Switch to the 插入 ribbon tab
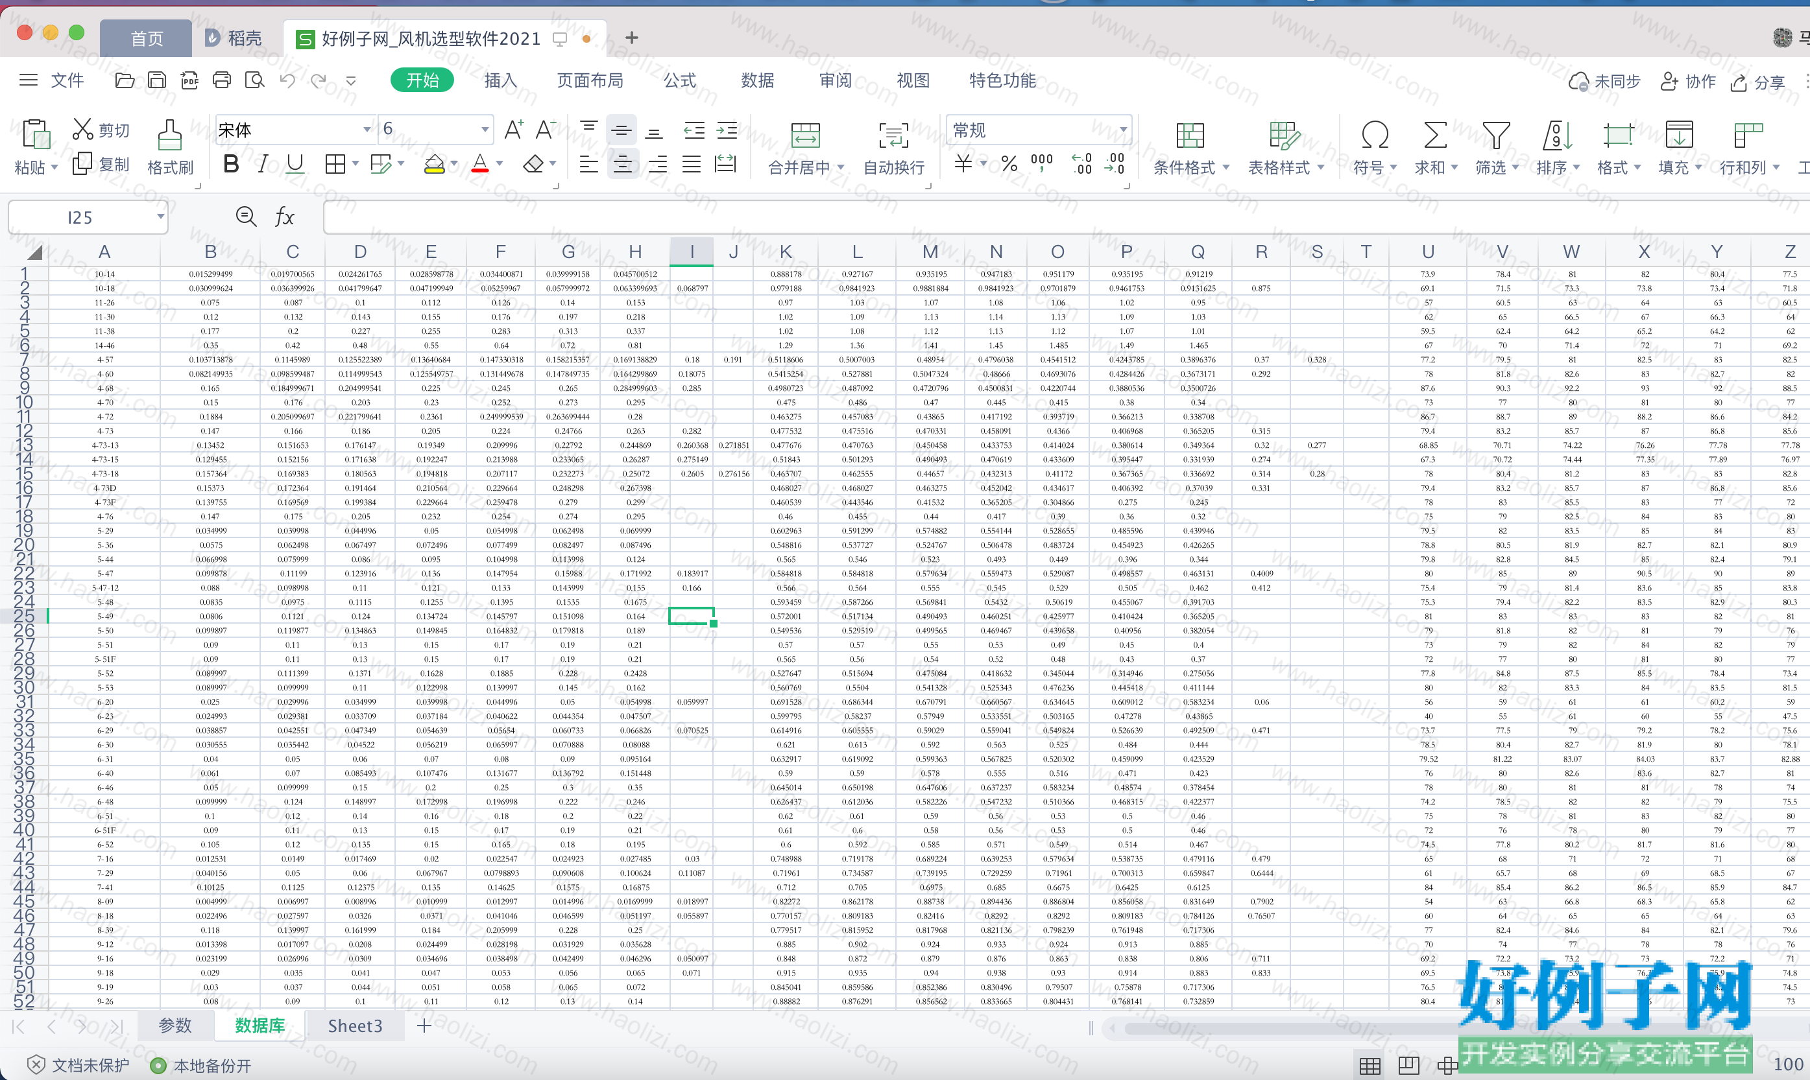Image resolution: width=1810 pixels, height=1080 pixels. pyautogui.click(x=500, y=80)
